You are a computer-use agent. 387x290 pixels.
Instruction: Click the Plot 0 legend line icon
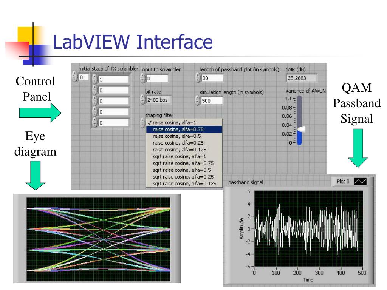click(x=360, y=182)
